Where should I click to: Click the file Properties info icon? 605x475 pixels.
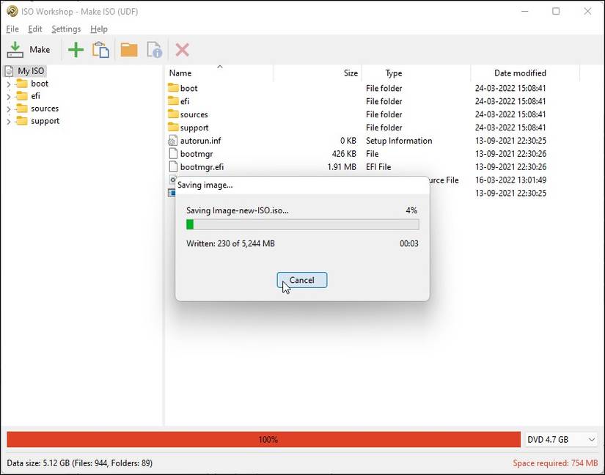click(x=154, y=49)
